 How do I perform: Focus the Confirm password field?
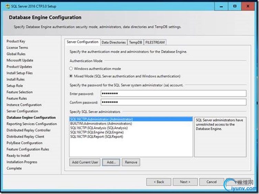tap(173, 102)
